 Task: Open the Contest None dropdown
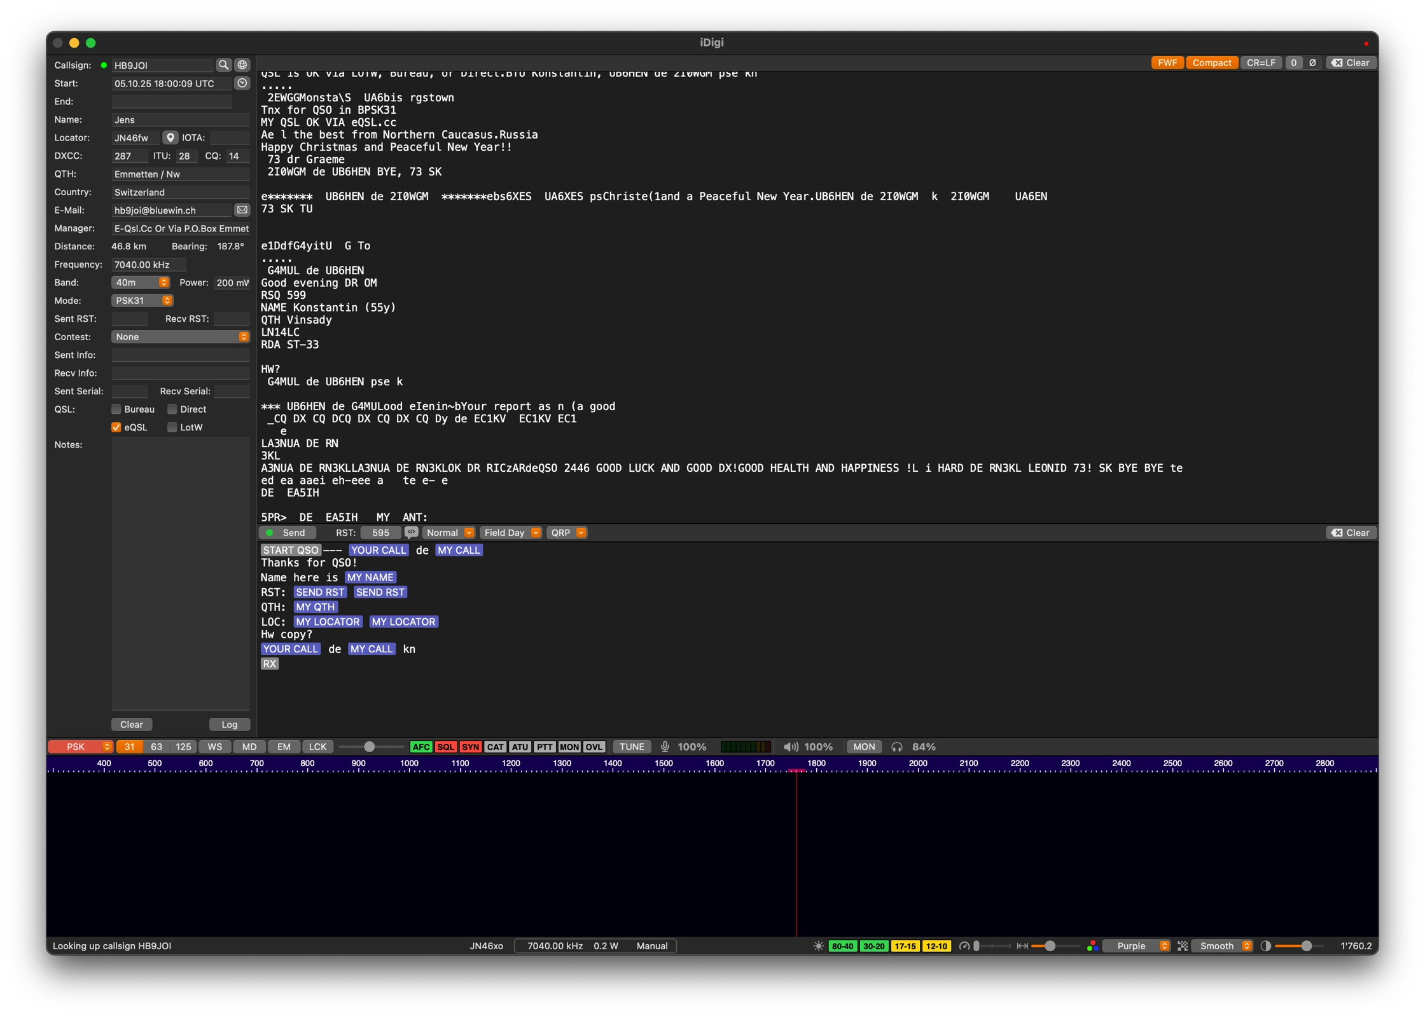click(x=180, y=337)
